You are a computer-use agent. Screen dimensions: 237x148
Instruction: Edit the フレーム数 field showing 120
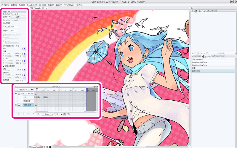[14, 27]
